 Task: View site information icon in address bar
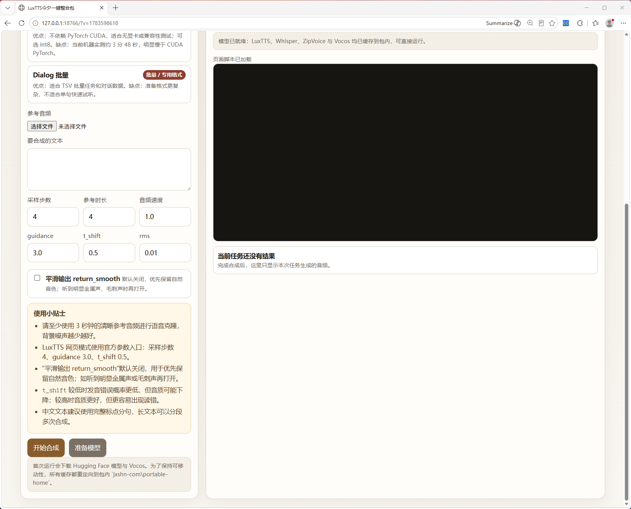pyautogui.click(x=35, y=23)
